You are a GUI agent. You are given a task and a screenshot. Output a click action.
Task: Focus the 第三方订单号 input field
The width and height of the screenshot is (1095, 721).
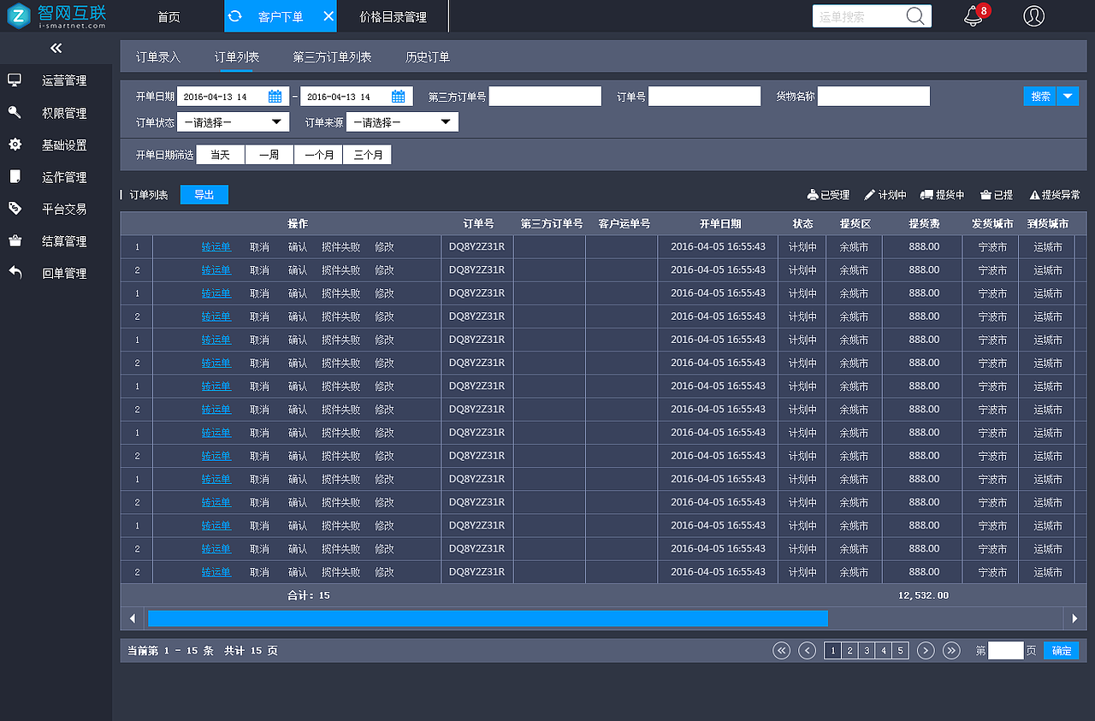point(545,97)
